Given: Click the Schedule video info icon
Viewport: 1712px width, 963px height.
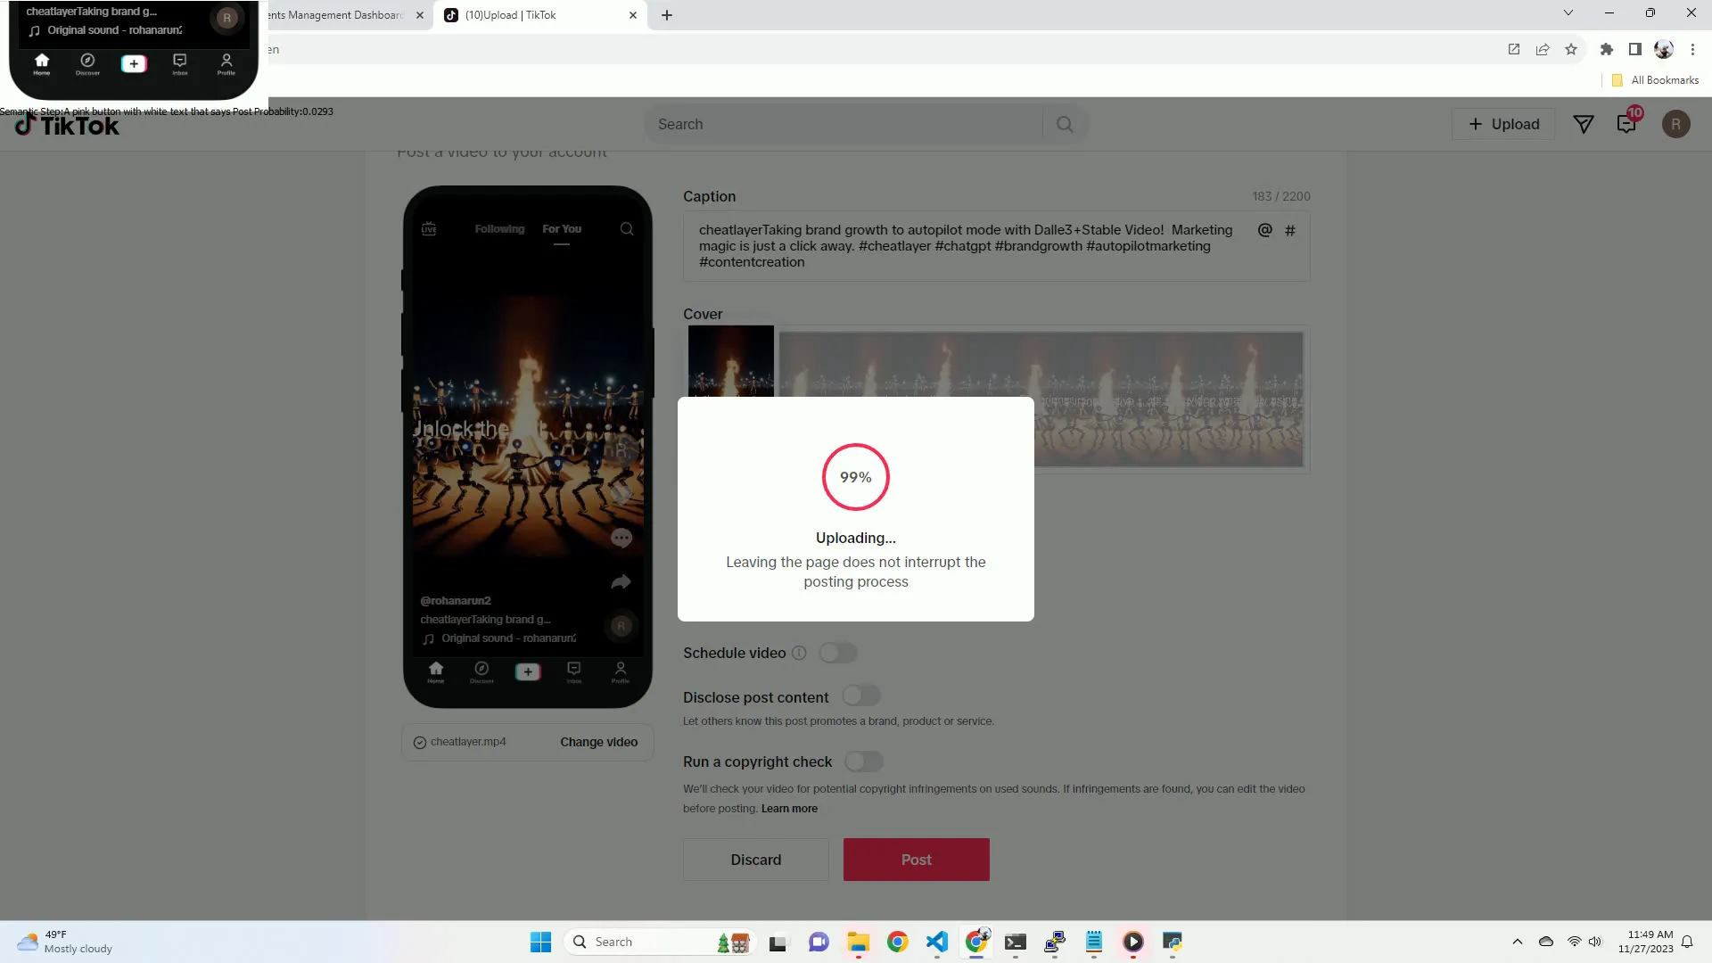Looking at the screenshot, I should (799, 653).
